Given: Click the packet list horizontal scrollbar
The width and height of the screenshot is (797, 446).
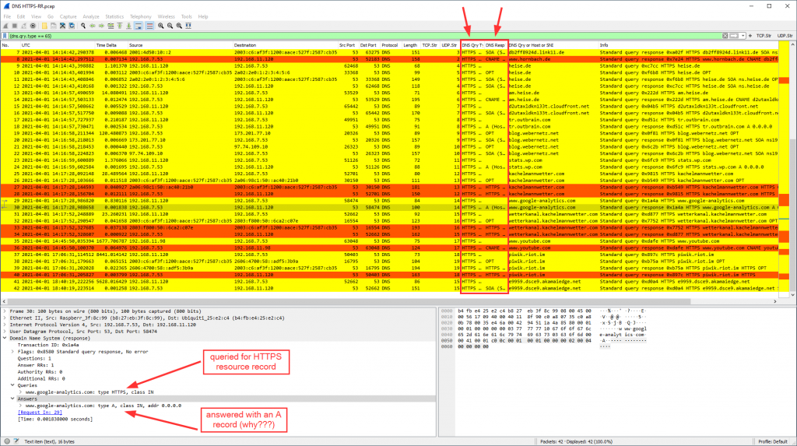Looking at the screenshot, I should point(389,301).
